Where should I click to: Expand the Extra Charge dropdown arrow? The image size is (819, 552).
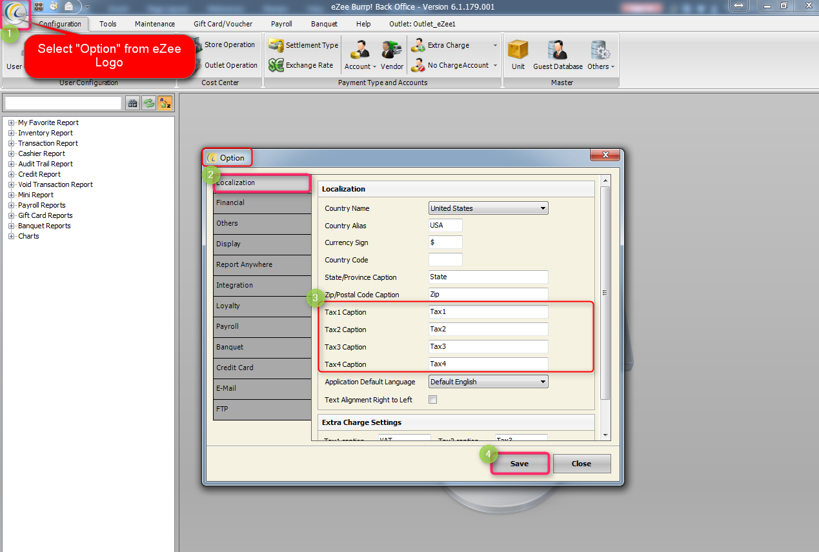(x=495, y=46)
